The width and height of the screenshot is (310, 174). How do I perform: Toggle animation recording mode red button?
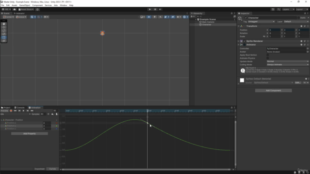[11, 111]
